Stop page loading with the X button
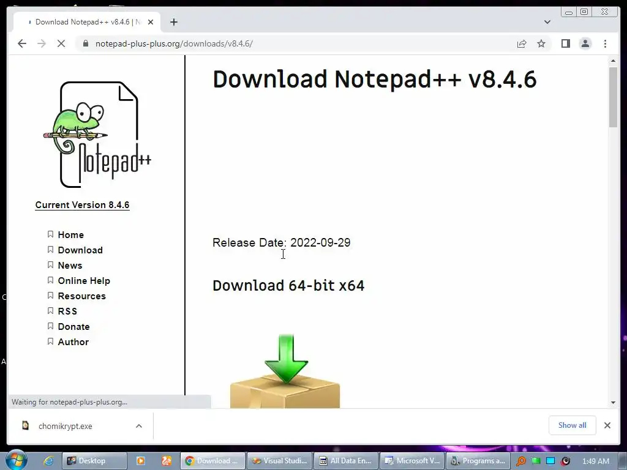Screen dimensions: 627x470 tap(61, 43)
